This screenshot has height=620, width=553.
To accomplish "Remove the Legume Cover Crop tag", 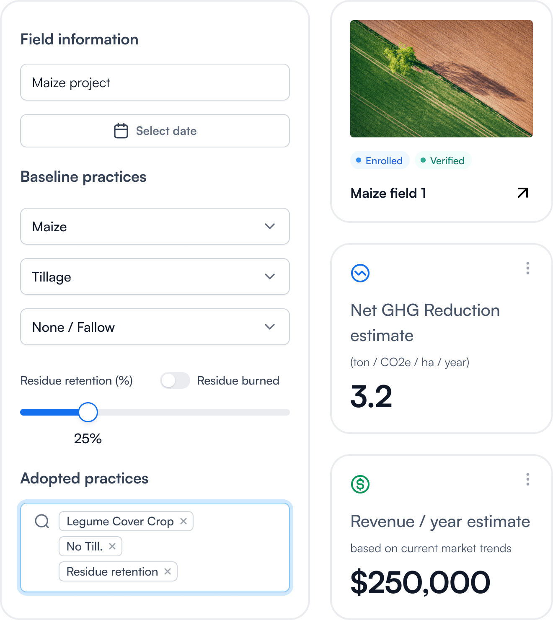I will click(x=183, y=521).
